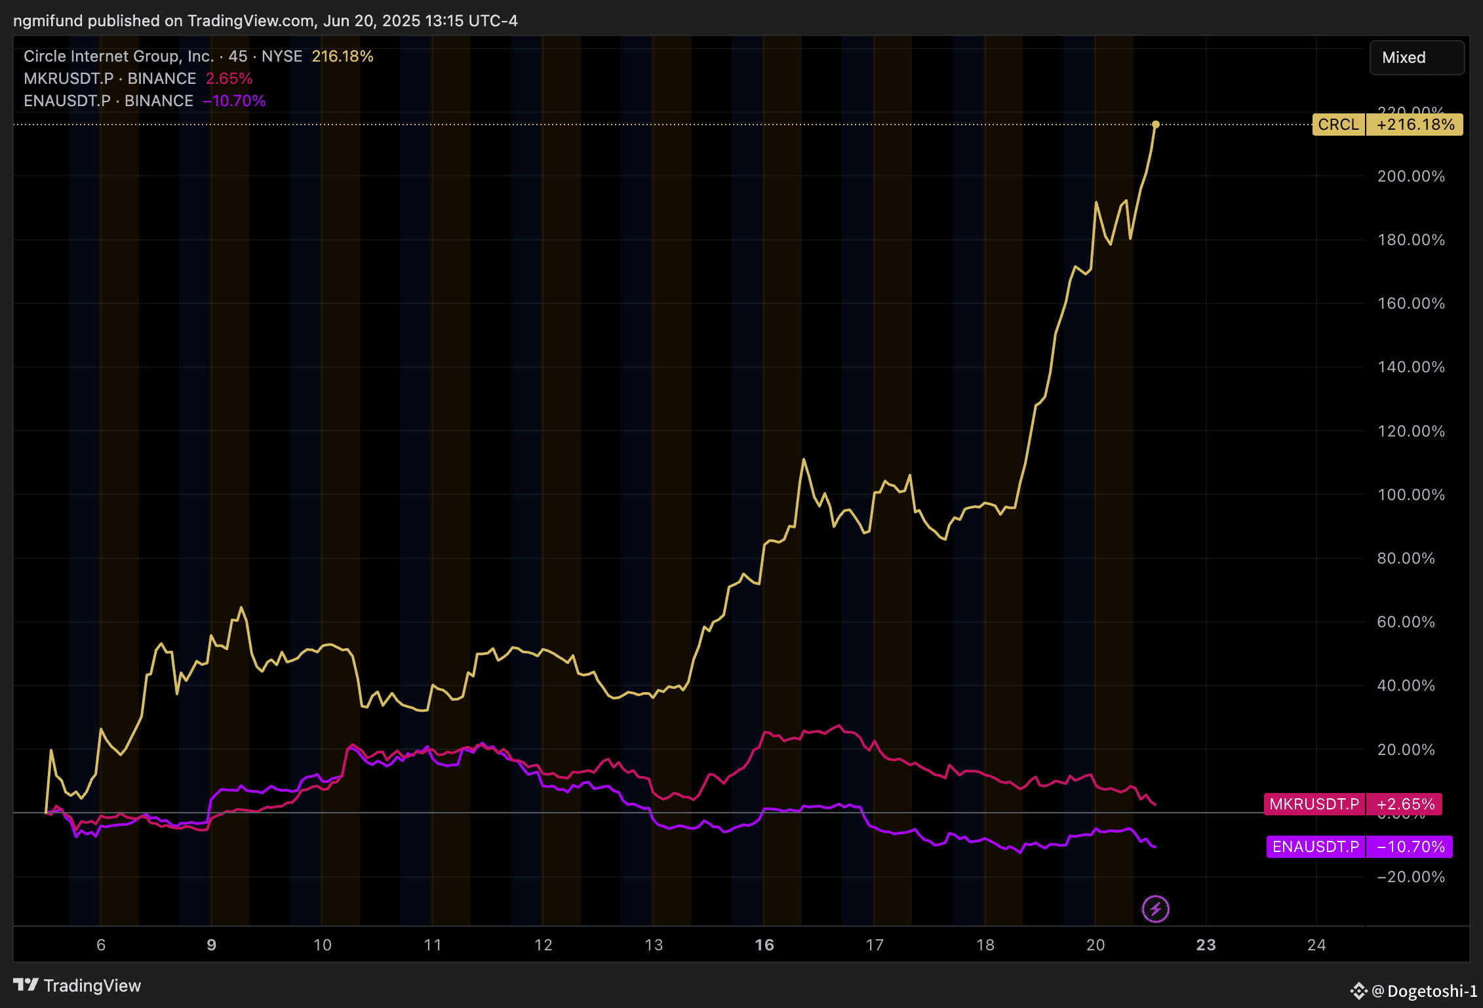
Task: Click date 9 on the time axis
Action: [211, 945]
